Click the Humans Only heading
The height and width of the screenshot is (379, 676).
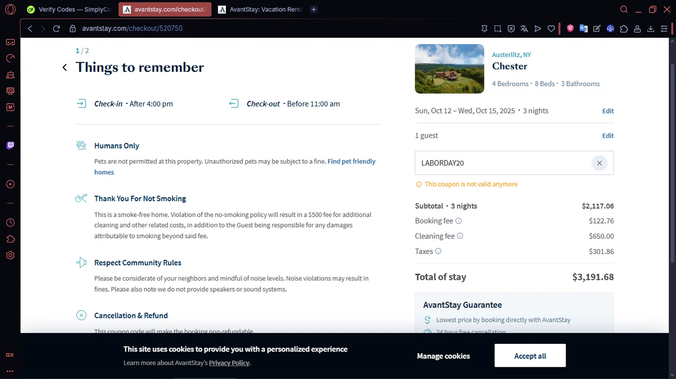[117, 146]
